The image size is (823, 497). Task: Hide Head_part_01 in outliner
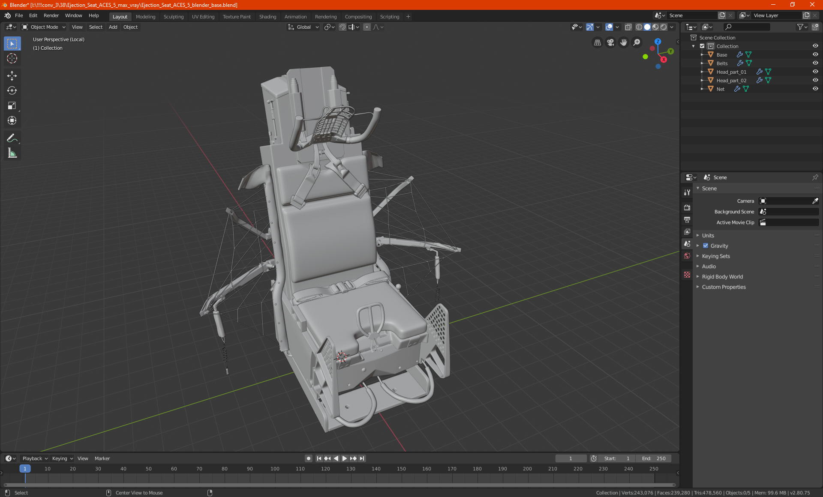pos(815,72)
